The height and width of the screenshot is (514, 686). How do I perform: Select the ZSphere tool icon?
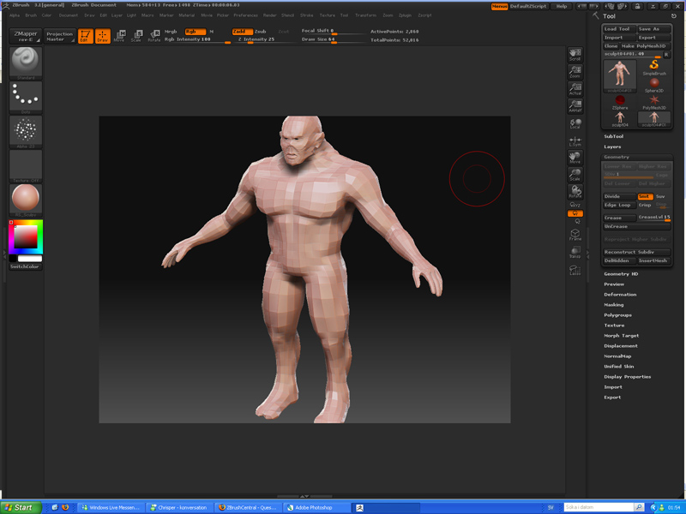pos(619,103)
